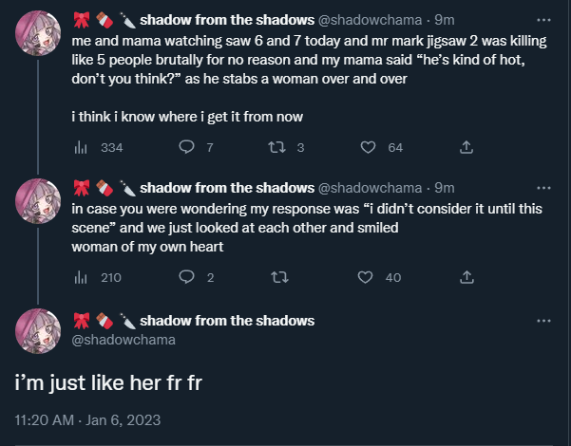Open more options on the main tweet
Viewport: 571px width, 446px height.
click(x=542, y=321)
